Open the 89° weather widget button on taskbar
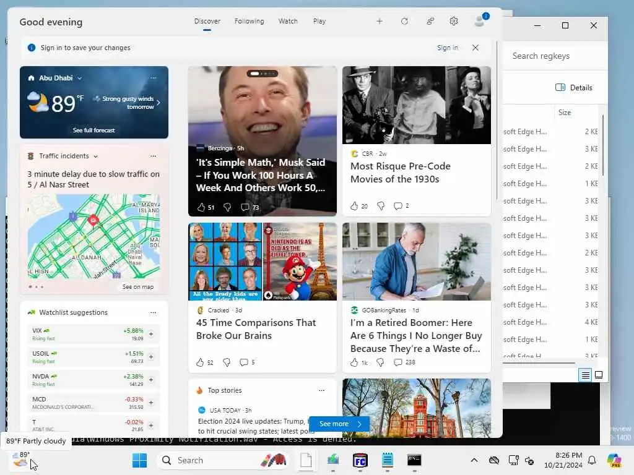Screen dimensions: 634x475 point(20,460)
